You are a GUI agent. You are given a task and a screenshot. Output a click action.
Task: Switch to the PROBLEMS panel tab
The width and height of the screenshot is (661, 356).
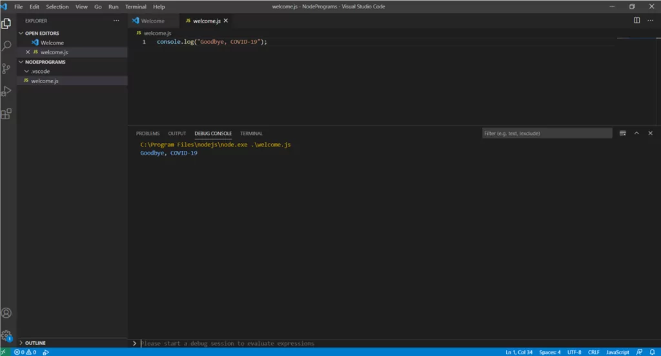click(148, 133)
